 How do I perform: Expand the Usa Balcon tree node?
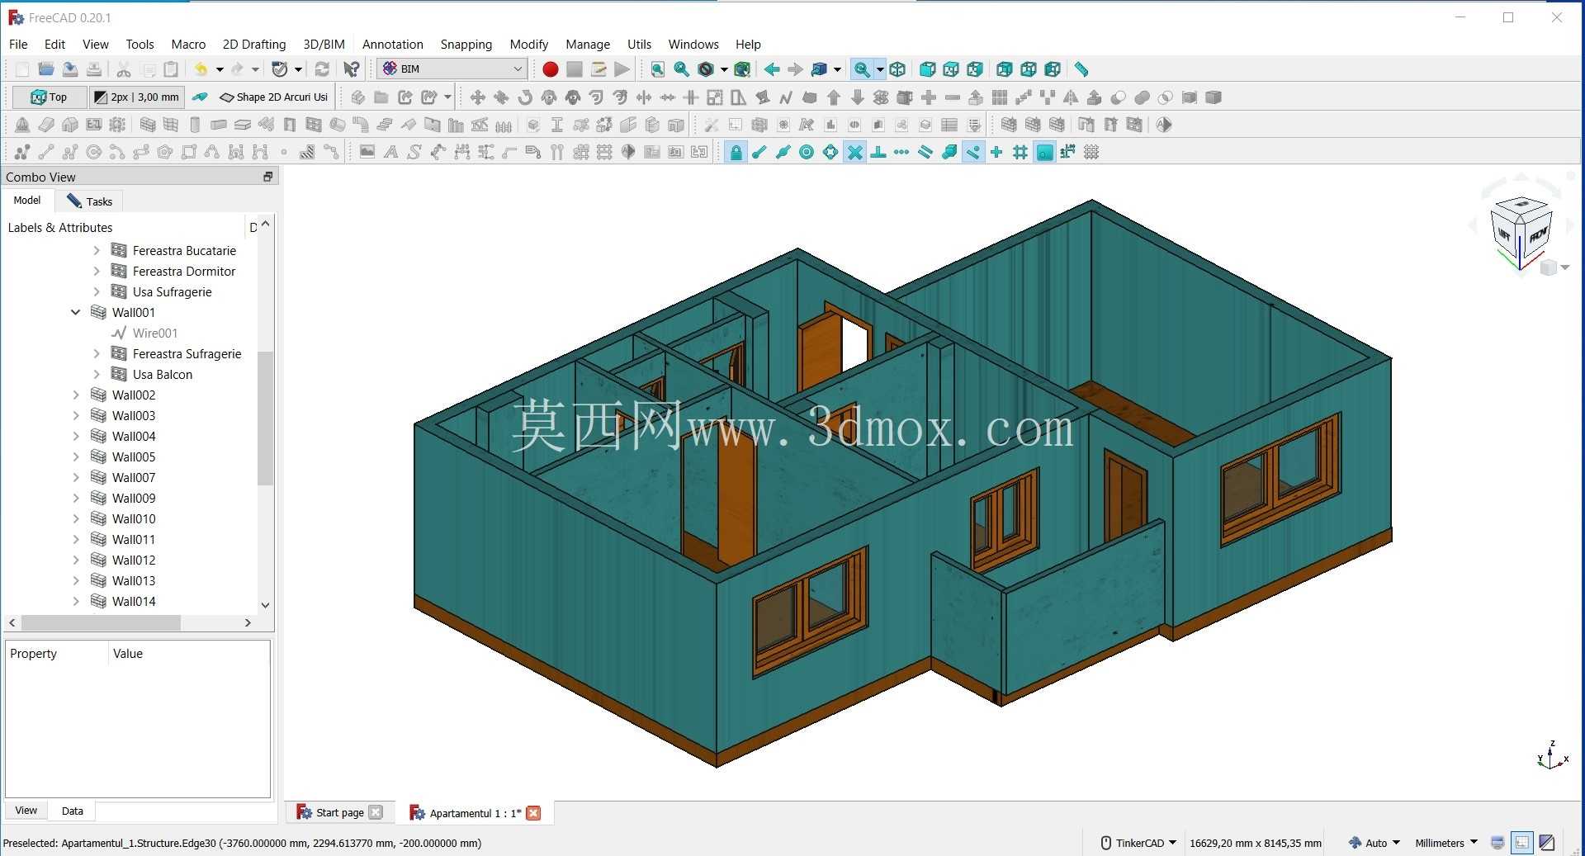click(97, 374)
